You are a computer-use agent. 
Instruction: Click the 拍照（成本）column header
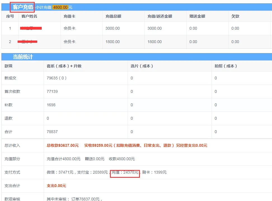(226, 66)
